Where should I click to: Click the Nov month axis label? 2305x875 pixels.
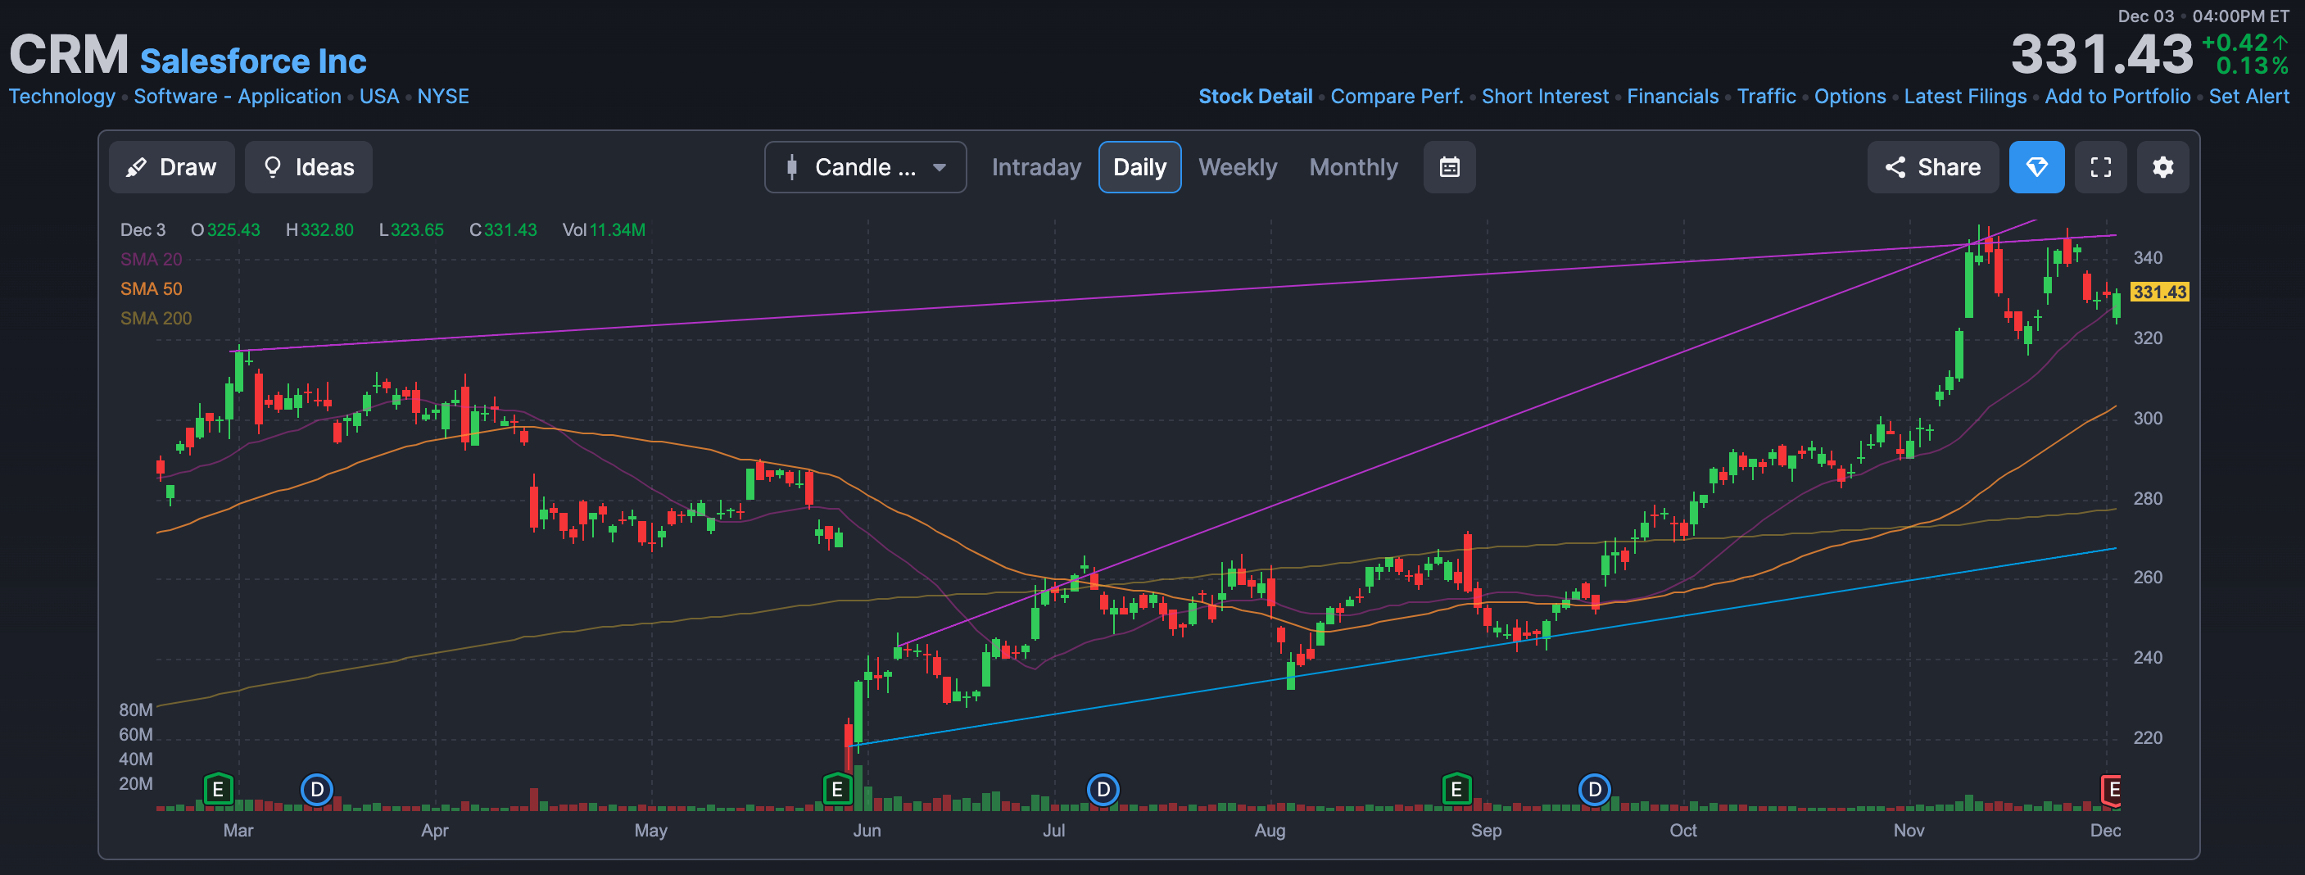(x=1909, y=830)
